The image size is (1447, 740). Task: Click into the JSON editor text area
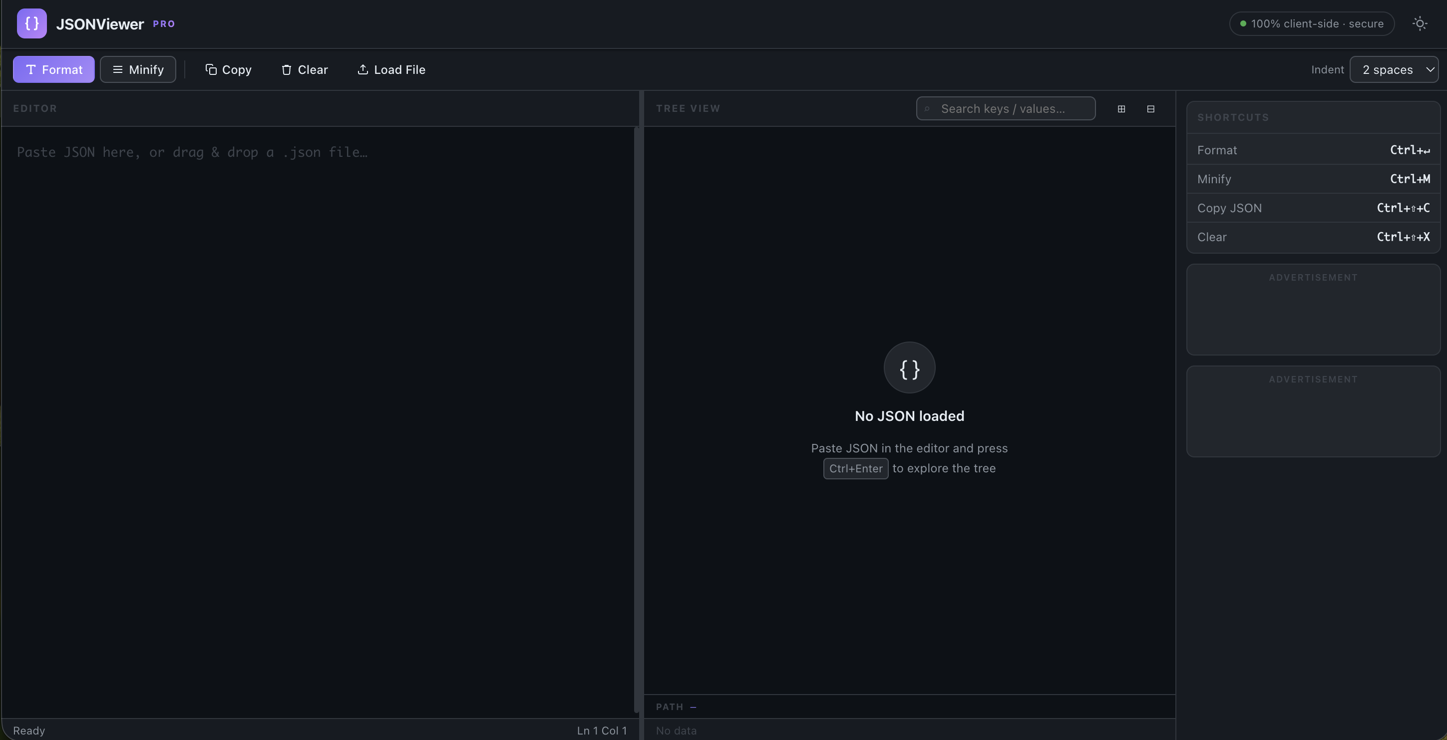pyautogui.click(x=318, y=421)
